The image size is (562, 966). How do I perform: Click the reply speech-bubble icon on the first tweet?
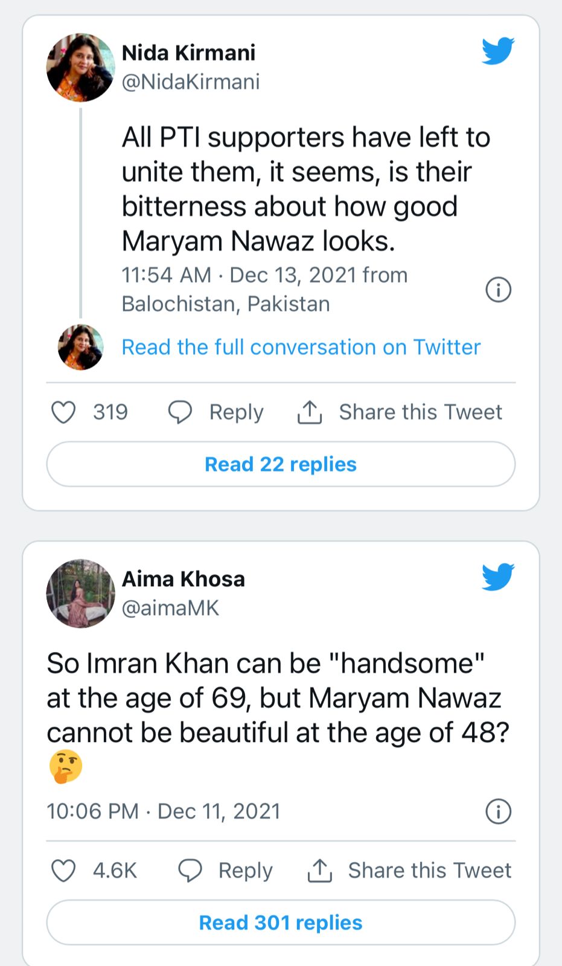click(x=180, y=412)
